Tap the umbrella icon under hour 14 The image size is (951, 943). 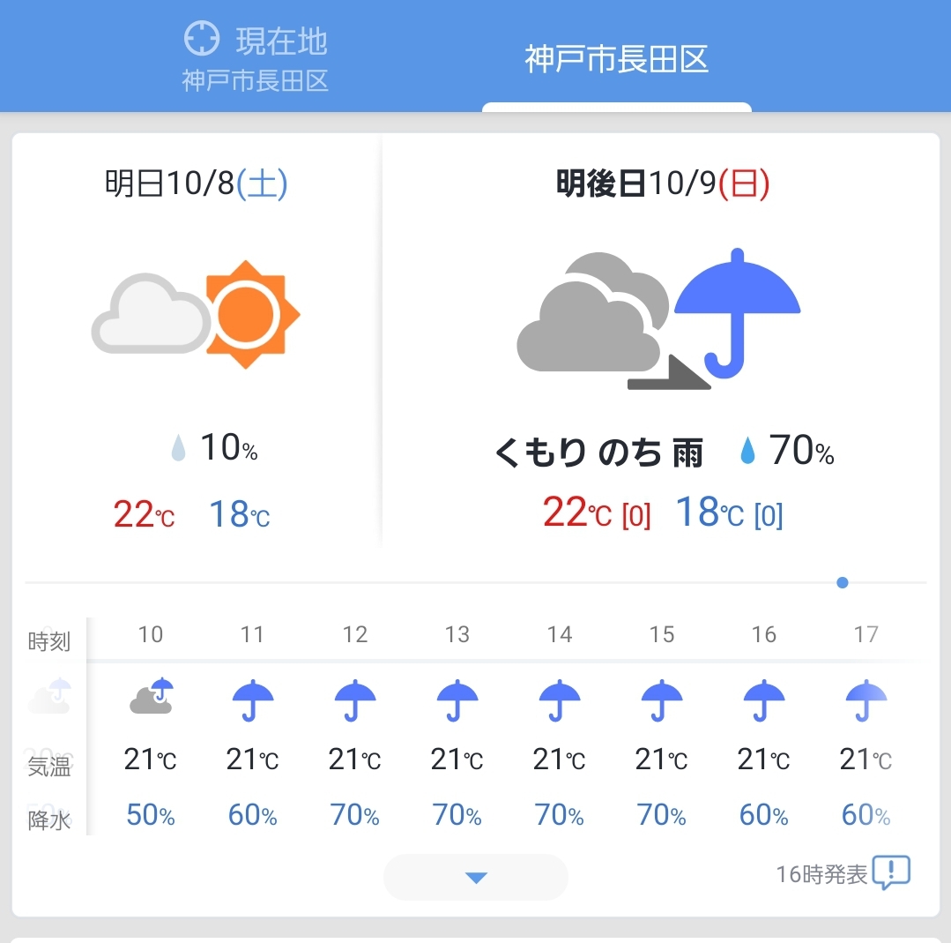560,700
